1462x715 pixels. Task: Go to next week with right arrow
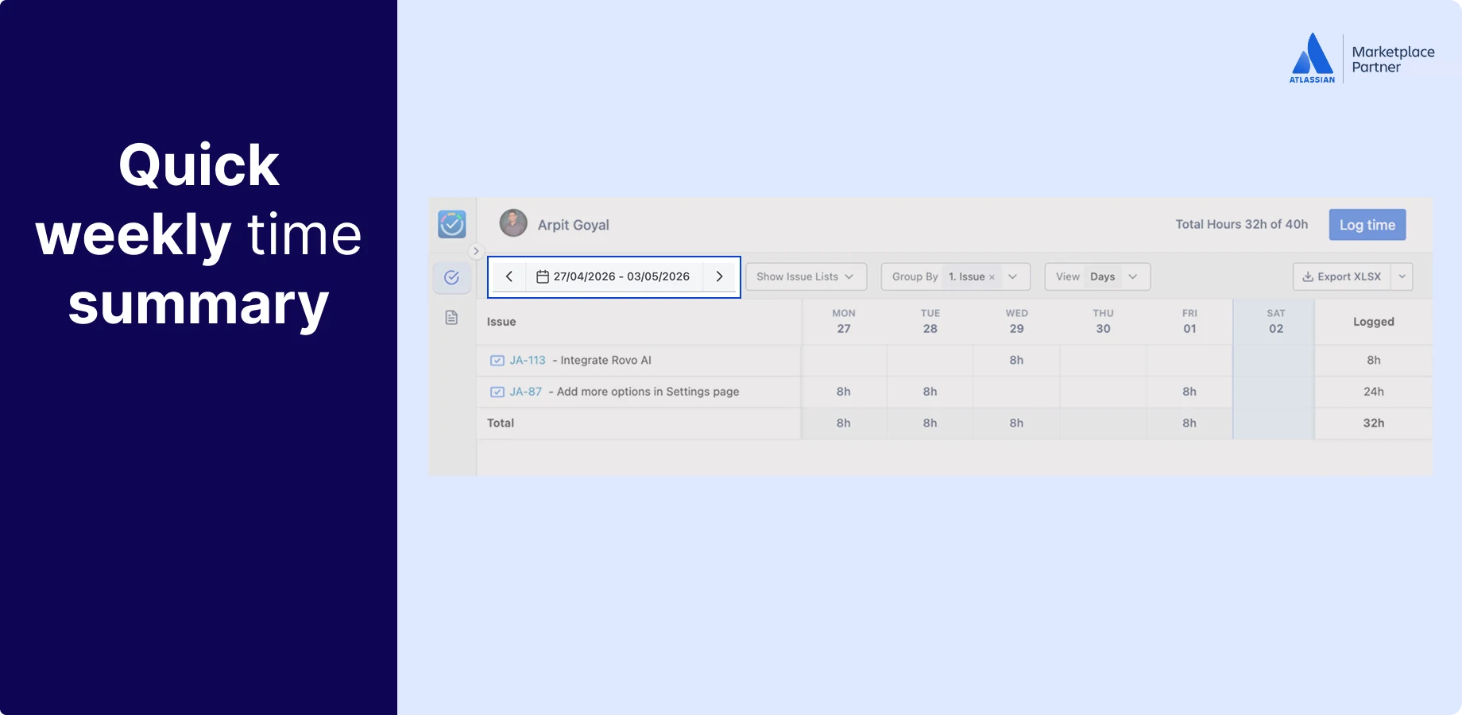719,276
